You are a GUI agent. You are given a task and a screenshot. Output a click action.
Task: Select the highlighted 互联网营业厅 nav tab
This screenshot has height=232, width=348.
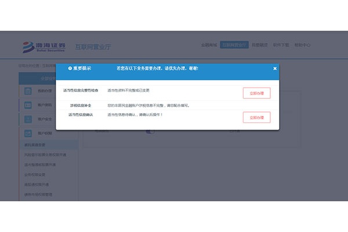pyautogui.click(x=234, y=45)
